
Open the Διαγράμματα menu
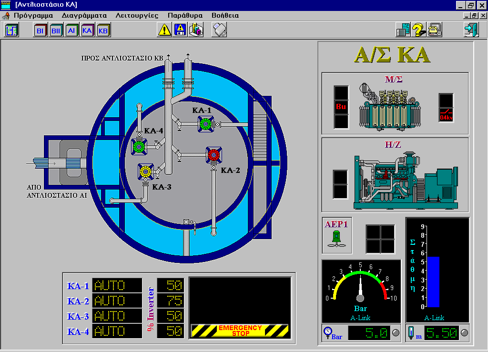pos(84,15)
